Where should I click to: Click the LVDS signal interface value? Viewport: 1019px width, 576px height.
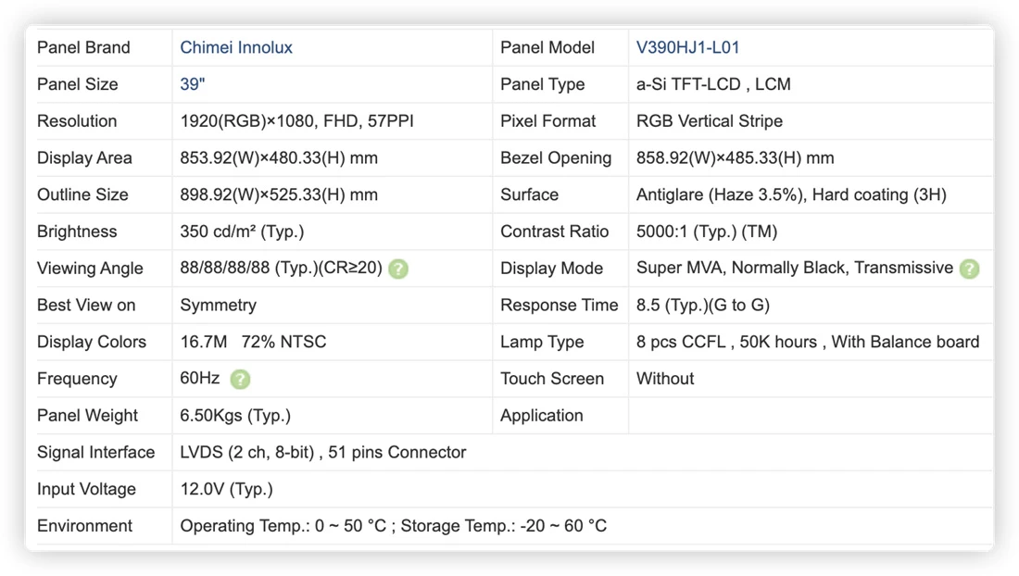(x=323, y=453)
